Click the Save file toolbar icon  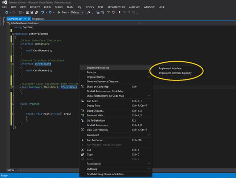(32, 12)
